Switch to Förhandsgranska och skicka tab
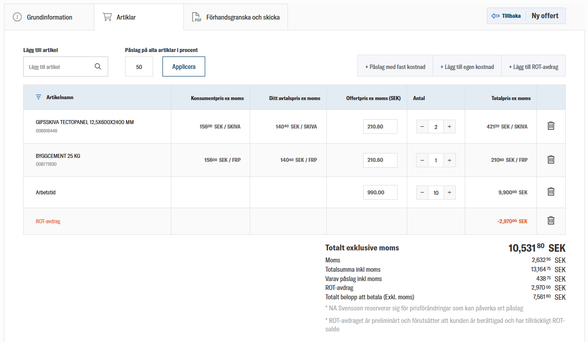Image resolution: width=588 pixels, height=342 pixels. [236, 17]
